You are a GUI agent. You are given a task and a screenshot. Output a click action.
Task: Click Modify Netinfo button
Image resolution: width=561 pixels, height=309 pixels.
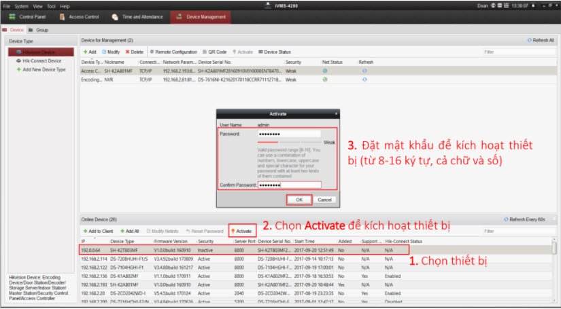point(163,231)
